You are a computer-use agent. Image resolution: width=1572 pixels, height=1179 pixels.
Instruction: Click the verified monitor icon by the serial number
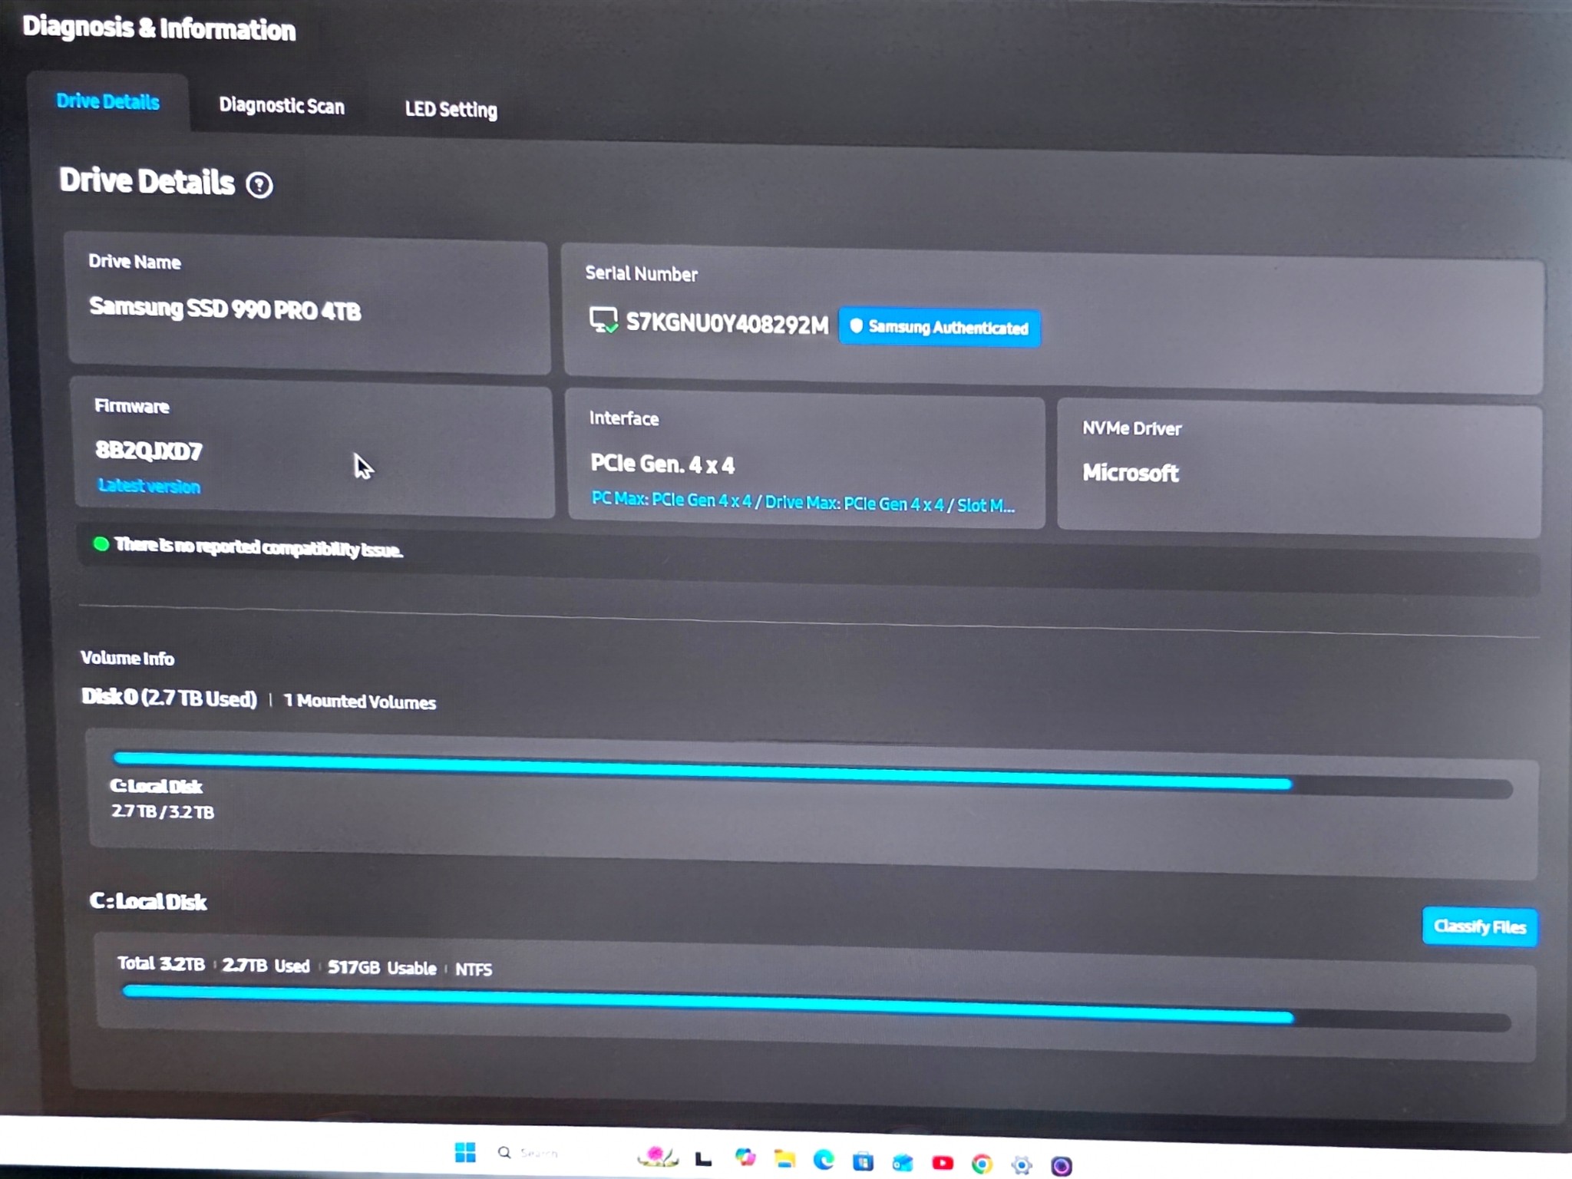point(603,320)
